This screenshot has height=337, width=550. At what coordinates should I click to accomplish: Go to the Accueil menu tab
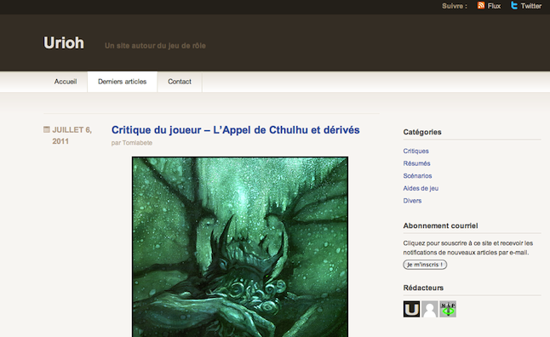[x=66, y=82]
